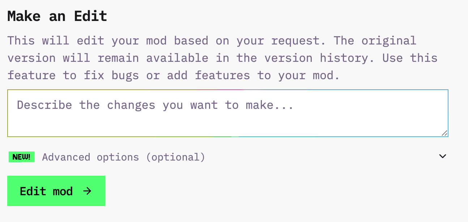468x222 pixels.
Task: Click the placeholder text "Describe the changes"
Action: 86,105
